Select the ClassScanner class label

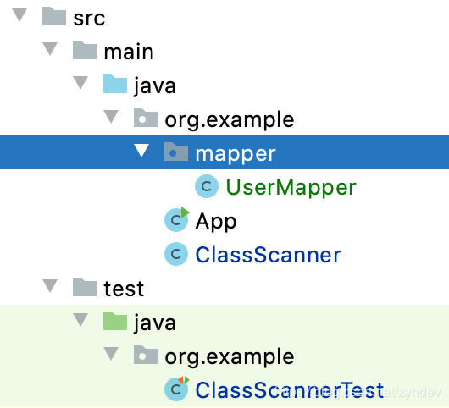coord(268,254)
